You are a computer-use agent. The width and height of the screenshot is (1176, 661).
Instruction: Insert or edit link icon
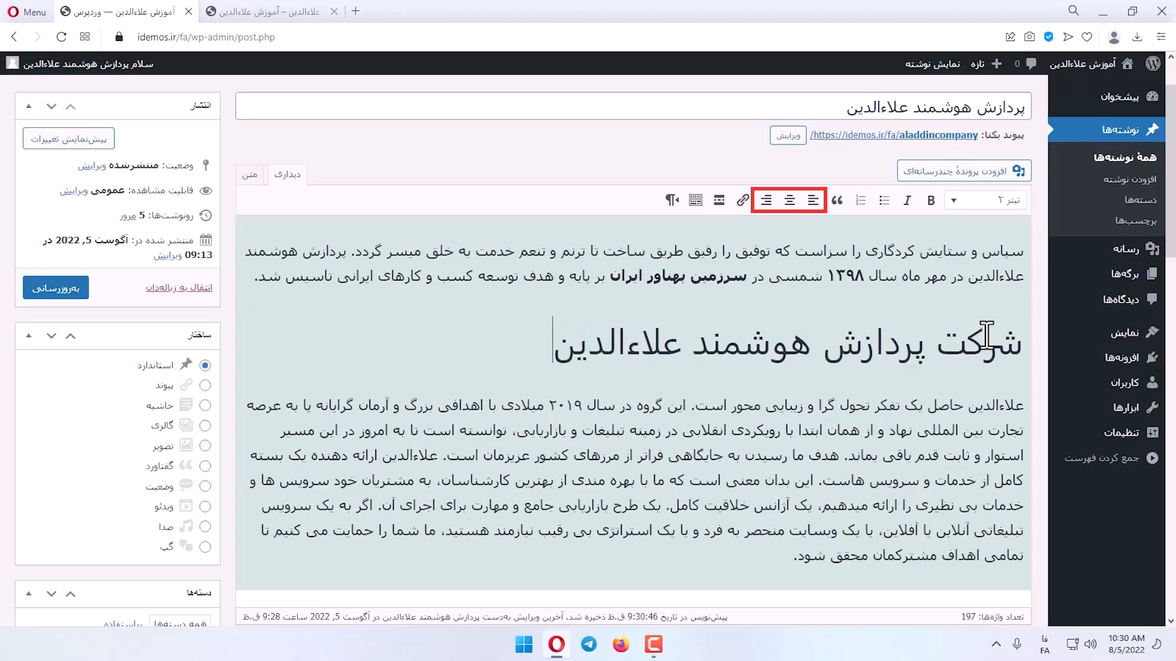pyautogui.click(x=743, y=200)
